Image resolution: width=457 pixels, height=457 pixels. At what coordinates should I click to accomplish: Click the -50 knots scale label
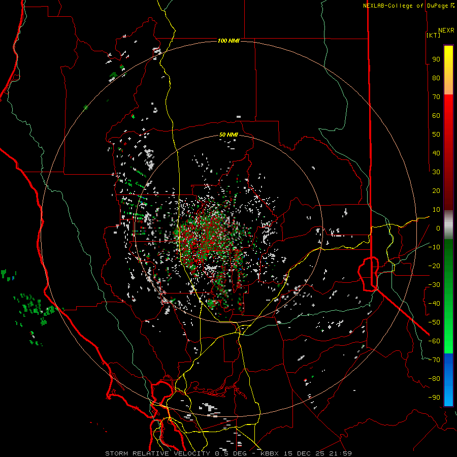coord(434,322)
